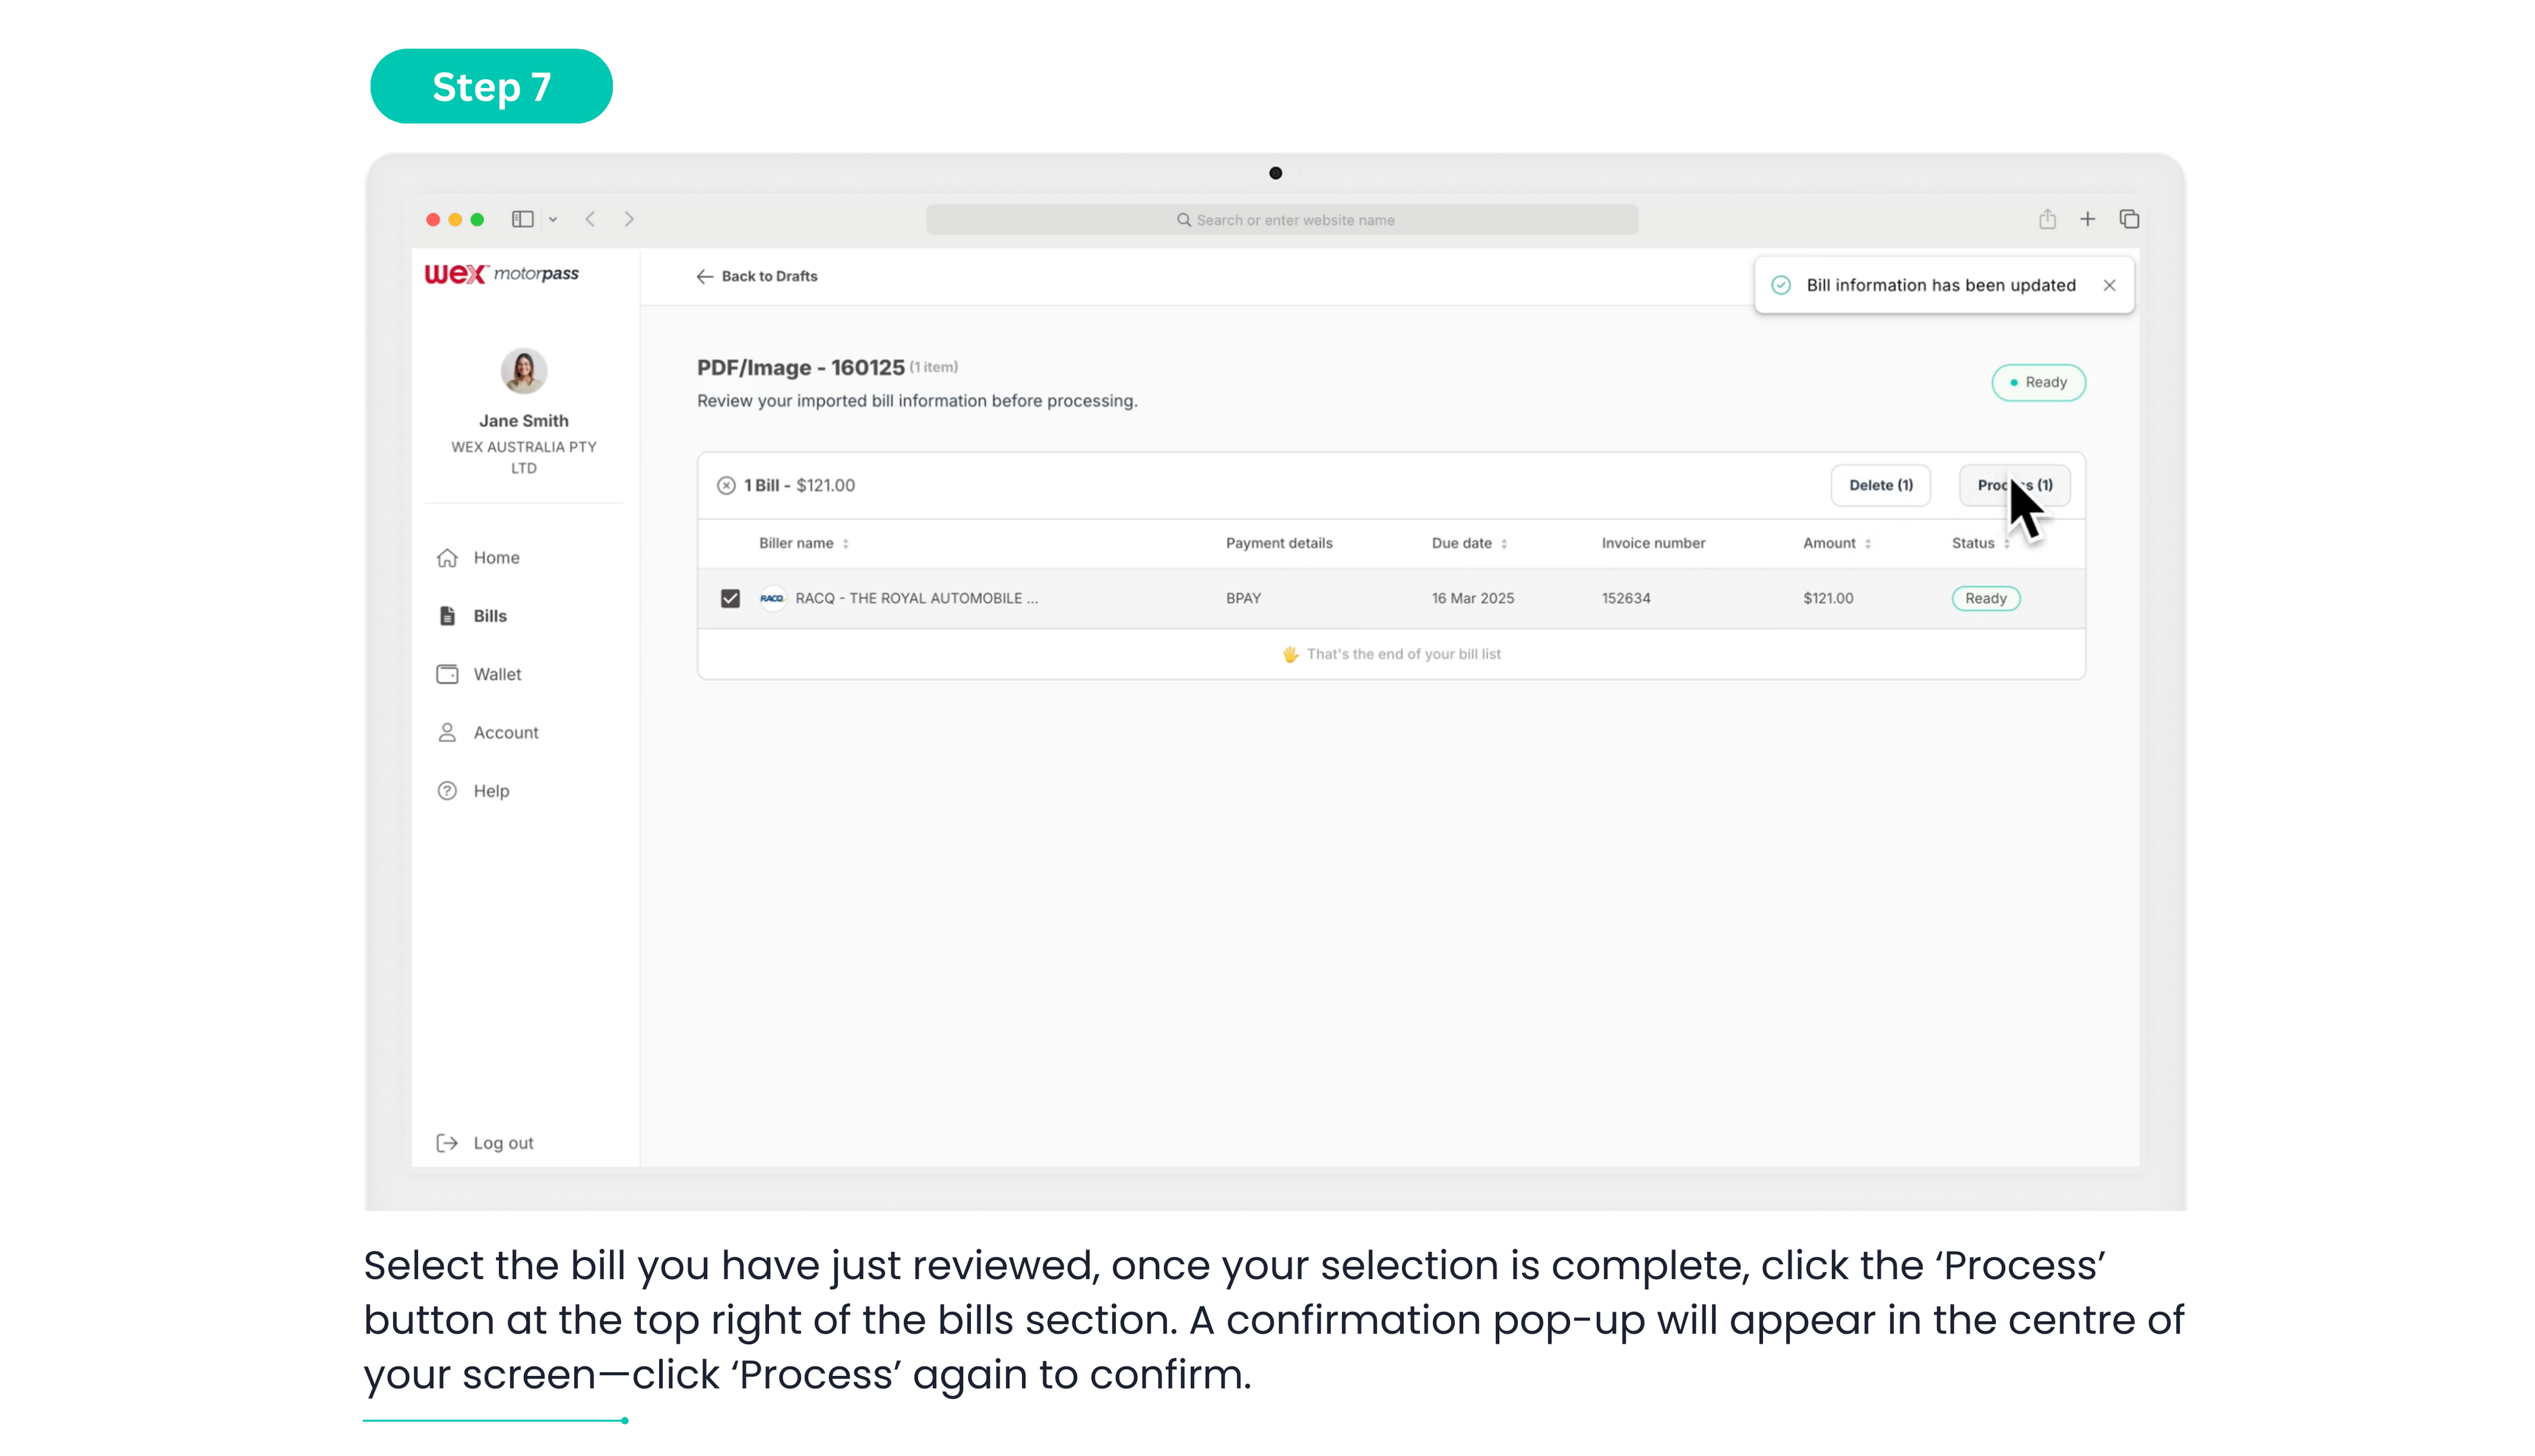Click the address bar search field
This screenshot has height=1456, width=2535.
point(1282,220)
